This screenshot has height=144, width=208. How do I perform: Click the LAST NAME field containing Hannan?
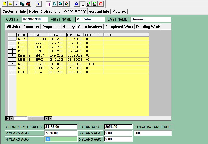(x=150, y=19)
